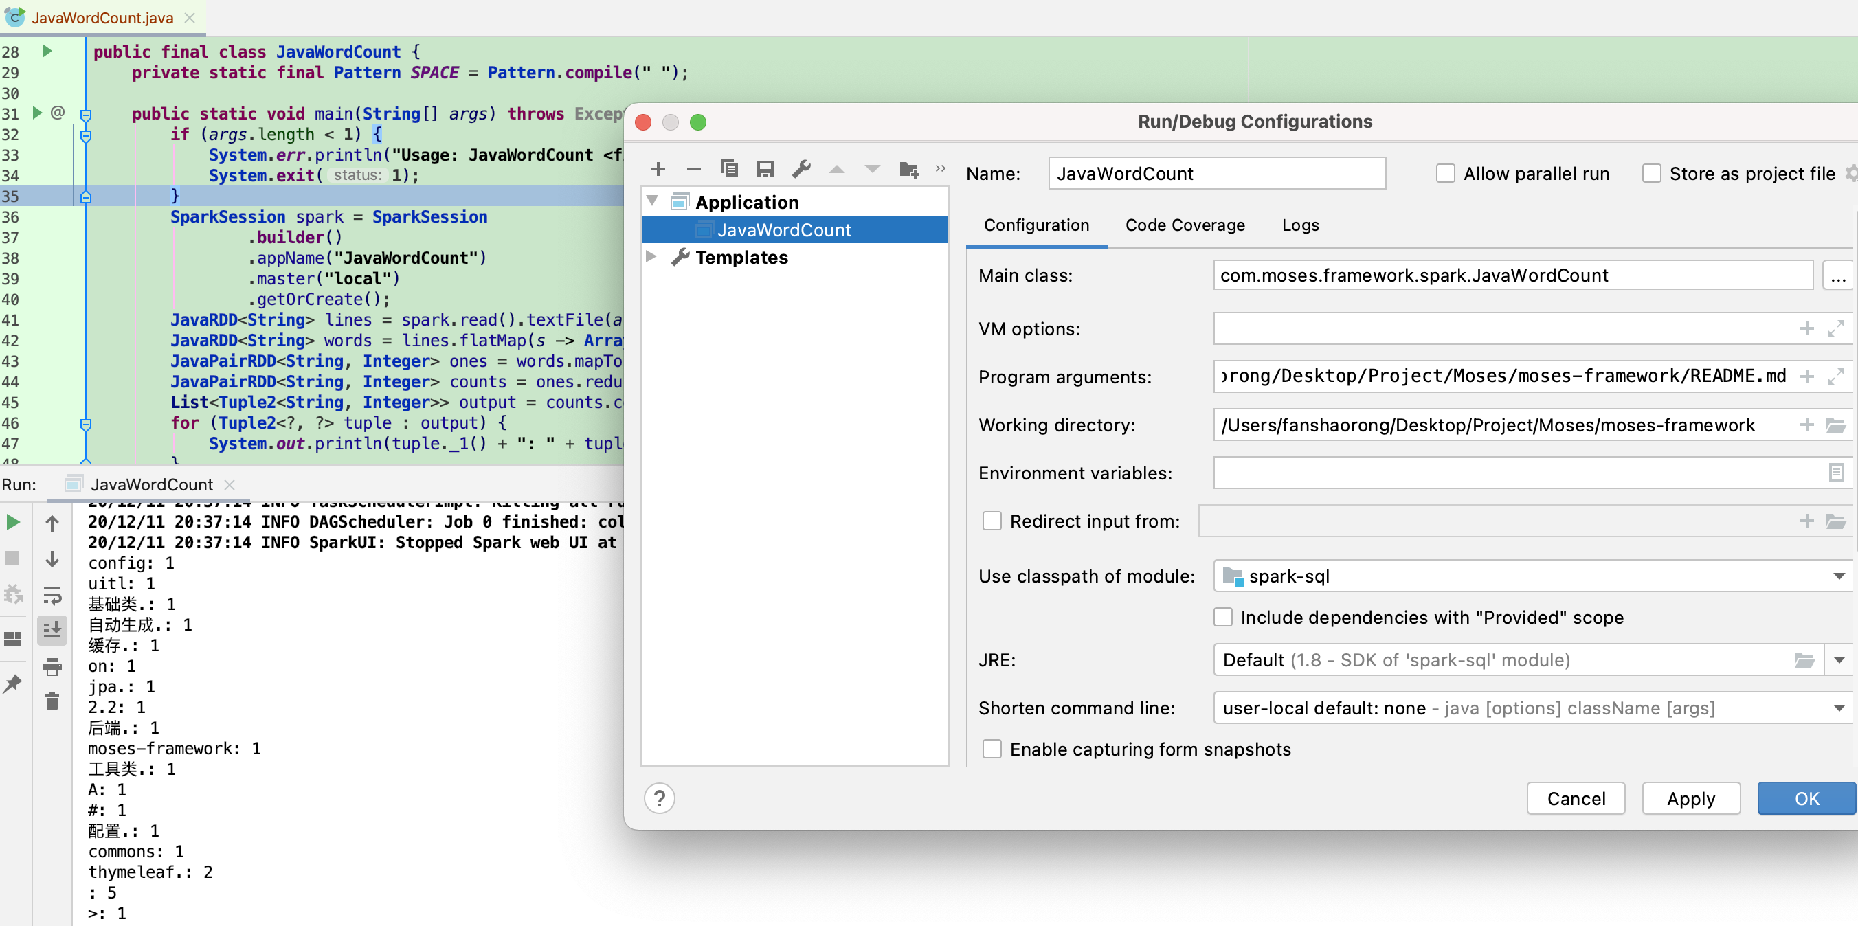Click the Save Configuration disk icon
Viewport: 1858px width, 926px height.
click(x=765, y=170)
